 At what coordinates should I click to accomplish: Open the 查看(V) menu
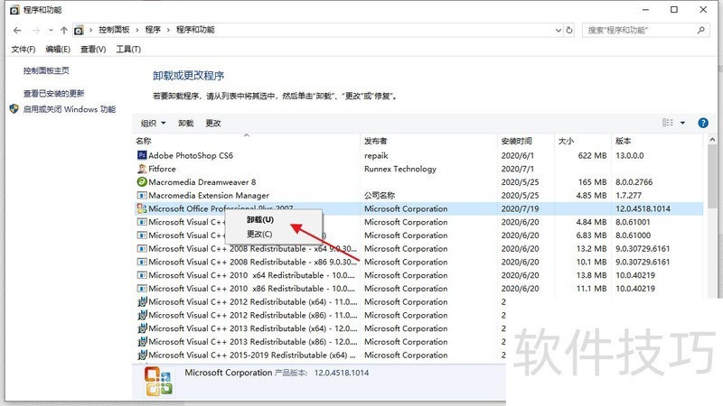93,50
